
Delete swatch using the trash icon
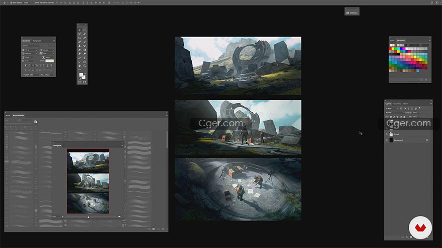426,80
